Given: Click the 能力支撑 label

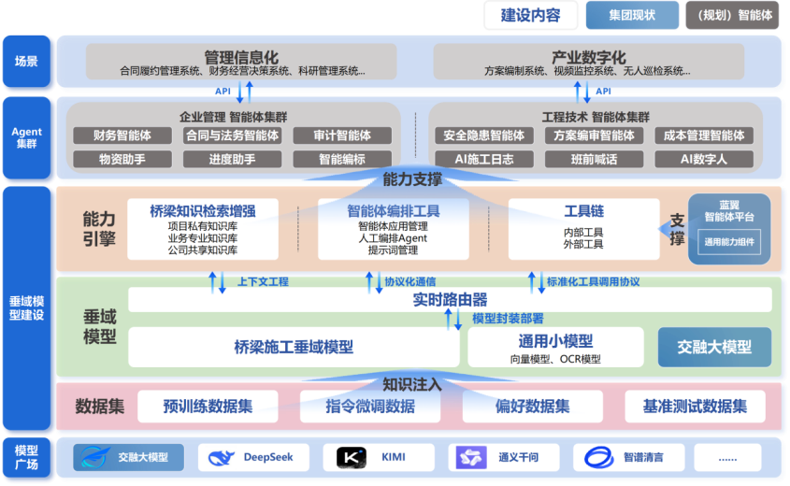Looking at the screenshot, I should click(x=412, y=179).
